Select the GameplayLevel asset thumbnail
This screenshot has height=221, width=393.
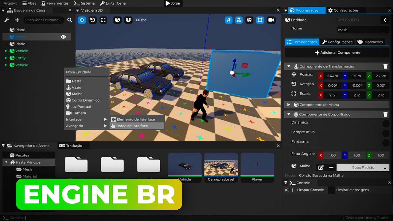click(x=221, y=168)
